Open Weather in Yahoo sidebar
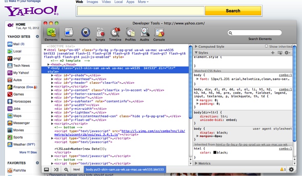 (21, 145)
